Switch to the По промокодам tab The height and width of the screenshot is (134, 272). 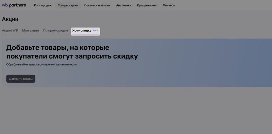point(55,31)
